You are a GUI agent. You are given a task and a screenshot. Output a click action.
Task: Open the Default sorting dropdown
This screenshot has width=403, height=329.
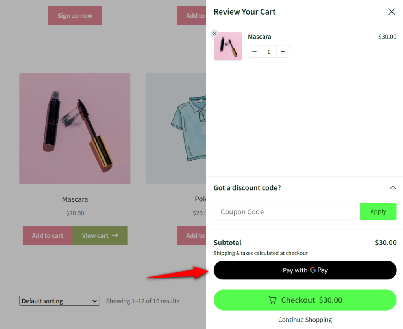59,301
